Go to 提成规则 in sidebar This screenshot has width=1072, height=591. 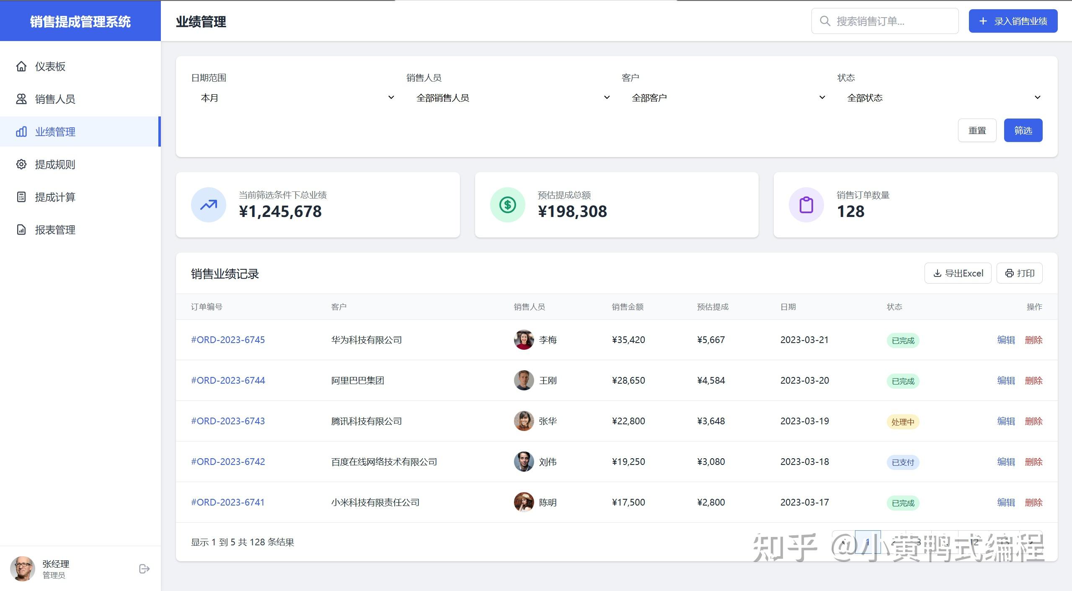coord(55,164)
